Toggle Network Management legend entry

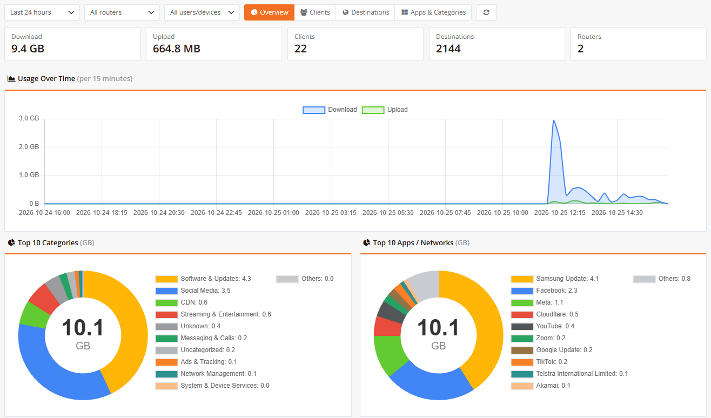tap(206, 374)
